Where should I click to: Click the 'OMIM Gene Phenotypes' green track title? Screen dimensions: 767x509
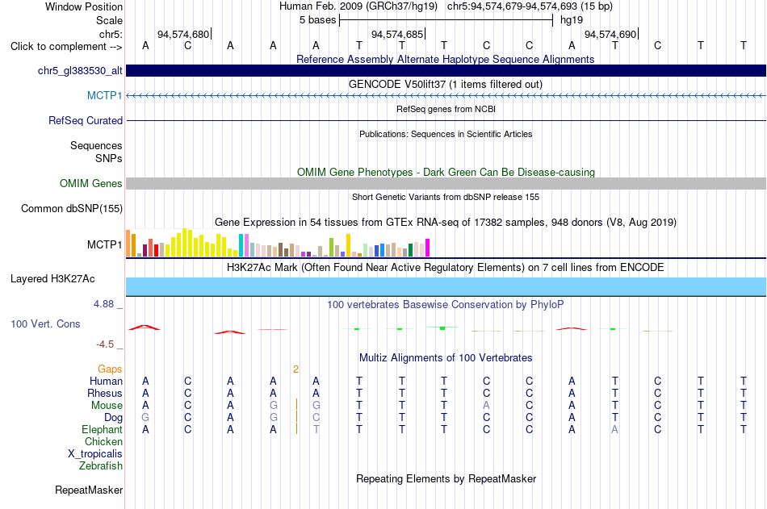[x=446, y=172]
